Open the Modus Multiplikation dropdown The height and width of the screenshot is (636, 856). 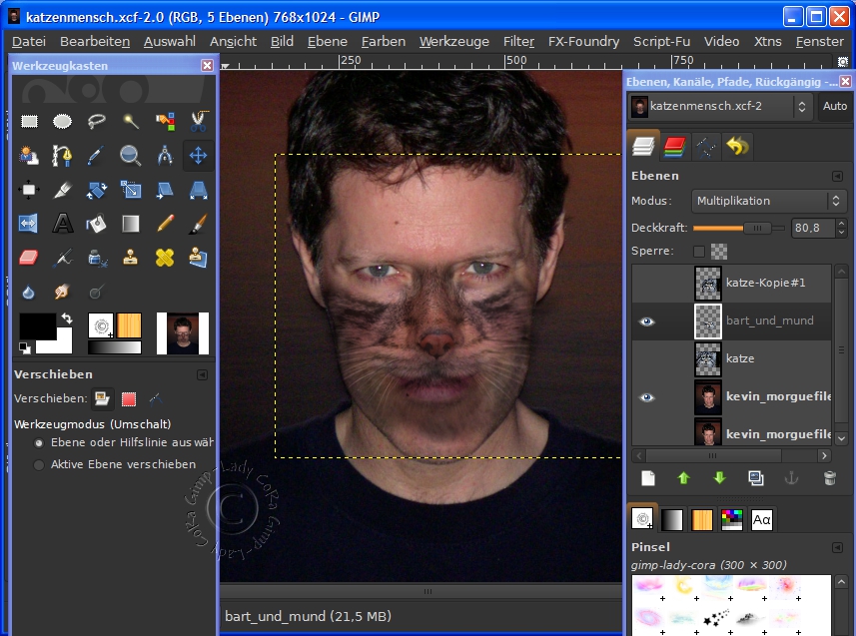pyautogui.click(x=769, y=201)
